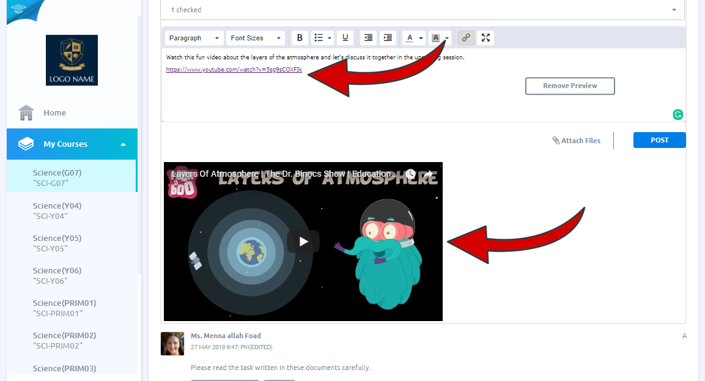This screenshot has width=705, height=381.
Task: Increase indent of paragraph
Action: coord(388,38)
